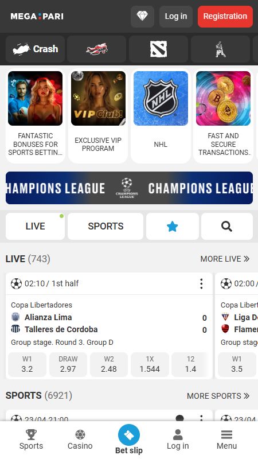Open search with the magnifier icon

pos(226,226)
